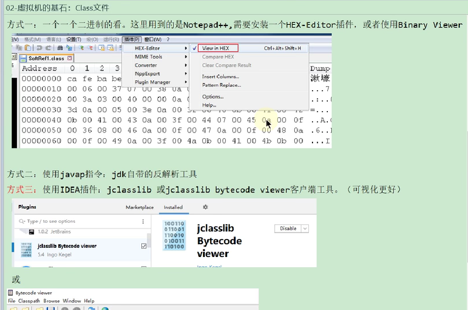This screenshot has height=310, width=468.
Task: Expand the Converter submenu arrow
Action: pos(186,65)
